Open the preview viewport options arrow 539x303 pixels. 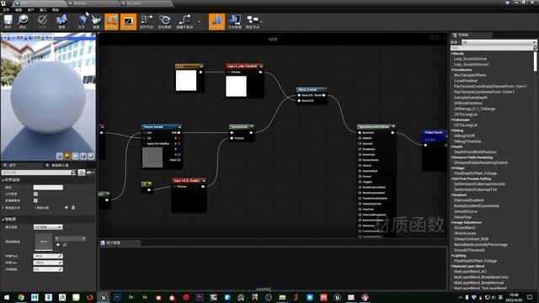click(5, 37)
